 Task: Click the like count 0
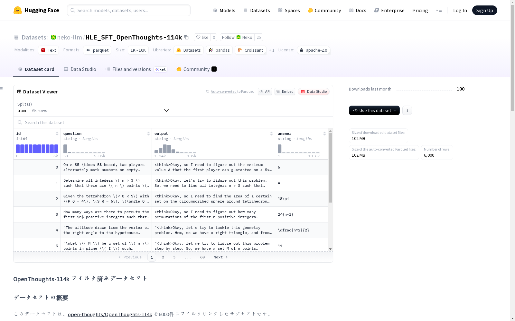pos(214,37)
